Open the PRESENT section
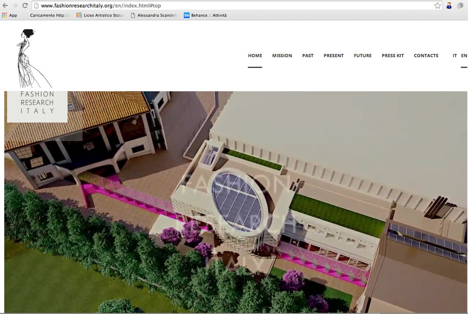Image resolution: width=468 pixels, height=314 pixels. [x=334, y=56]
